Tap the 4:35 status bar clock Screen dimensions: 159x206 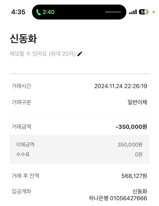click(x=18, y=12)
